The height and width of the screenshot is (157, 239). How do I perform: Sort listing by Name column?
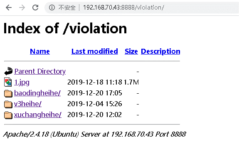(40, 51)
